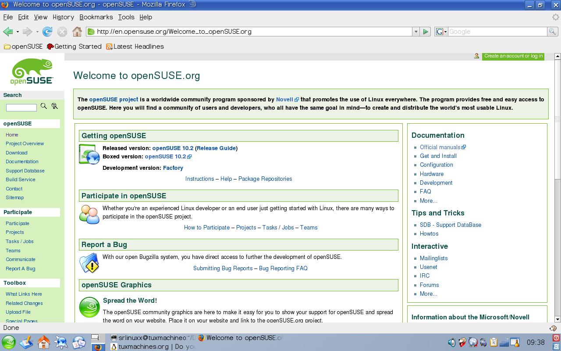This screenshot has height=351, width=561.
Task: Click the Official manuals link
Action: (443, 147)
